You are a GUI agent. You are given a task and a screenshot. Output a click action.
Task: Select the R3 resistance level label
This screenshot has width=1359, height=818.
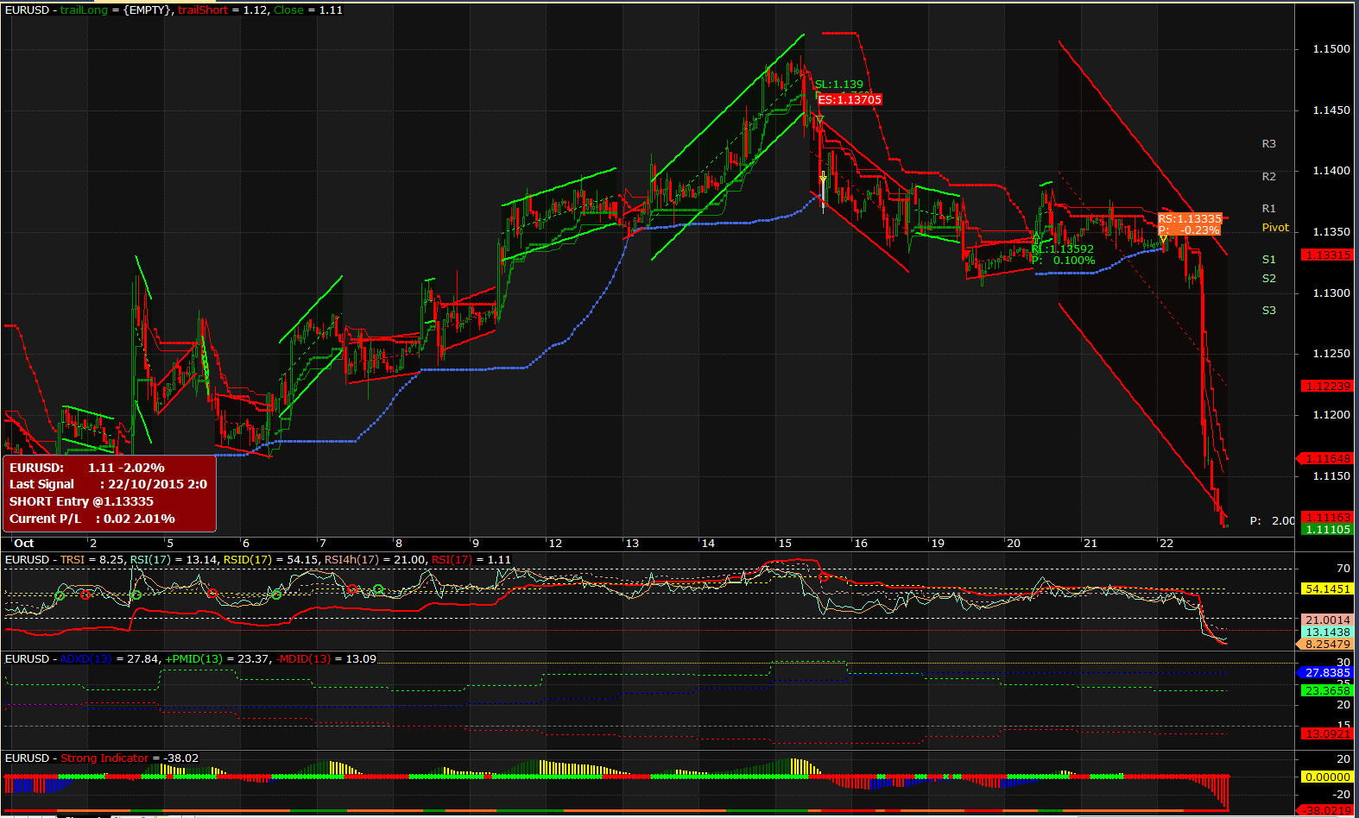[1268, 144]
